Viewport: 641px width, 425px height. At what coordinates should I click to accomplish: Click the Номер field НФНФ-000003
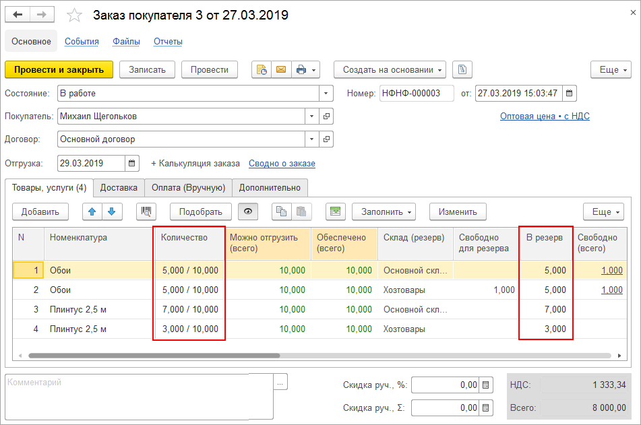[x=417, y=94]
